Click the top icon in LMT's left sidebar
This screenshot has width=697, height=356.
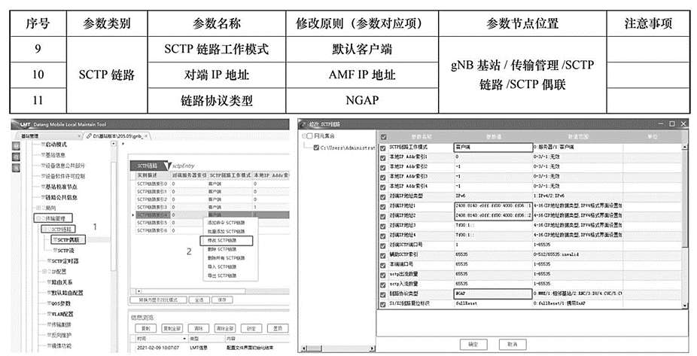[16, 146]
